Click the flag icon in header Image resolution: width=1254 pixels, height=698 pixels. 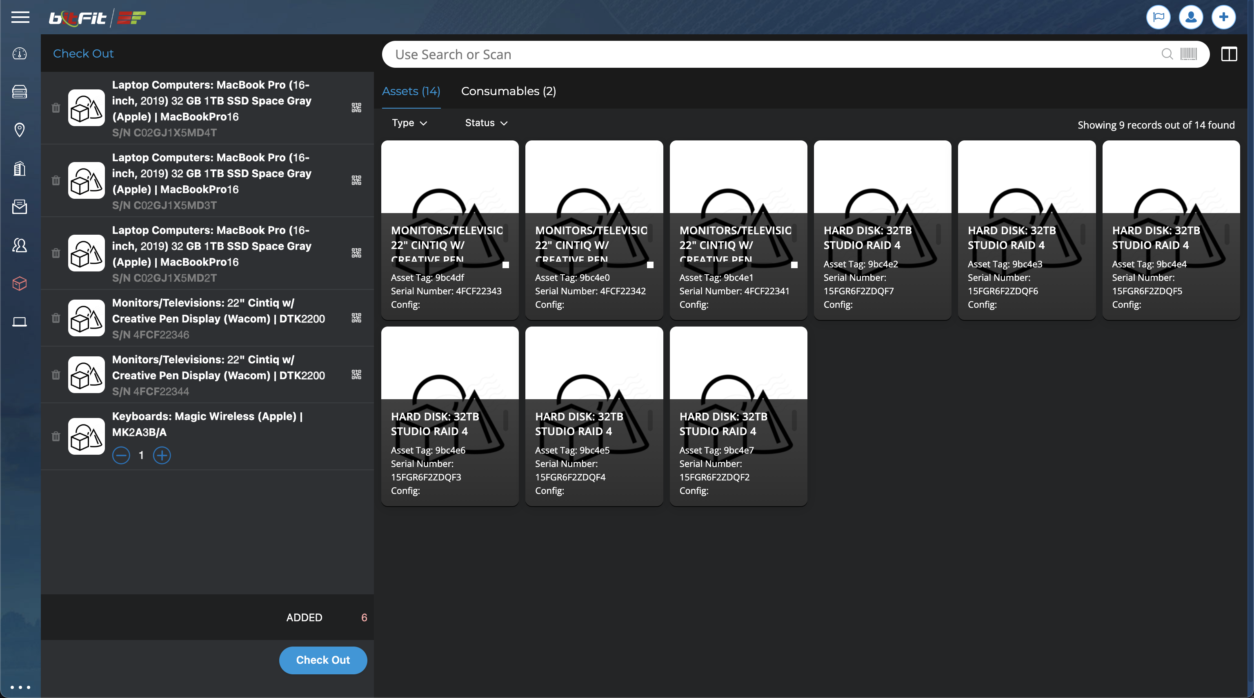click(x=1158, y=18)
